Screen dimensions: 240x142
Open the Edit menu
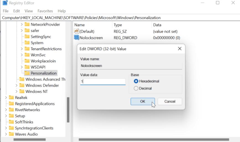pyautogui.click(x=17, y=11)
